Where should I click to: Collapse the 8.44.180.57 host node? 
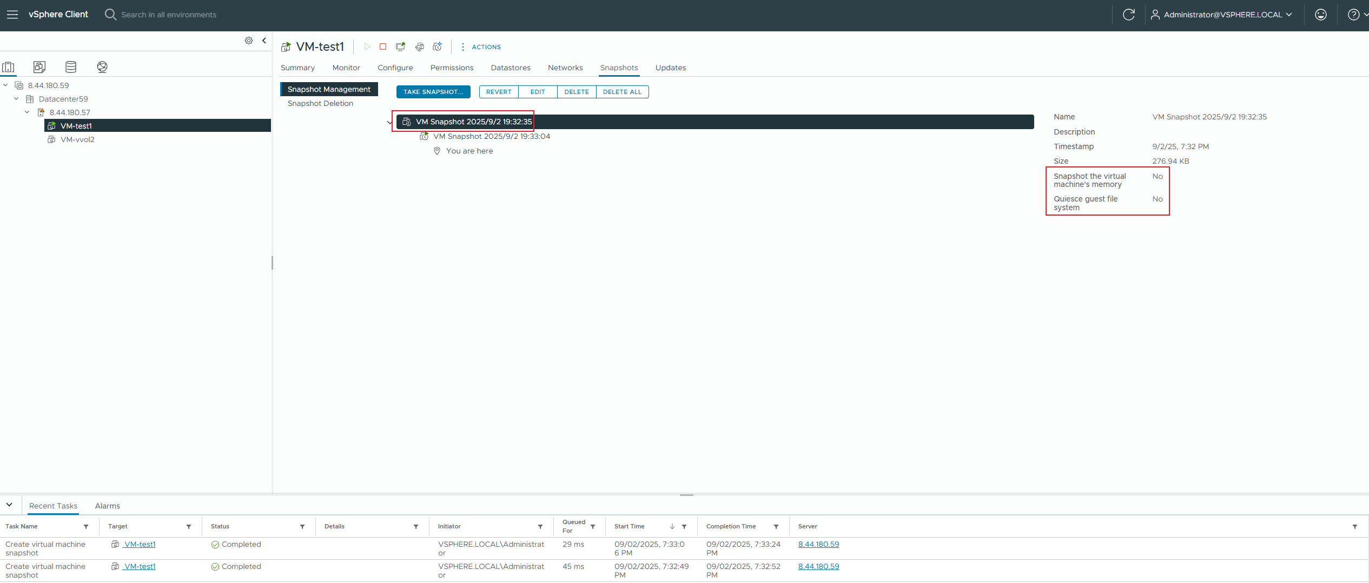click(27, 112)
